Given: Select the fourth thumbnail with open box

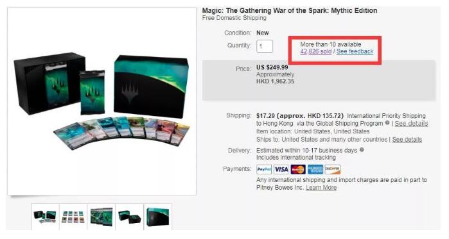Looking at the screenshot, I should click(x=129, y=217).
